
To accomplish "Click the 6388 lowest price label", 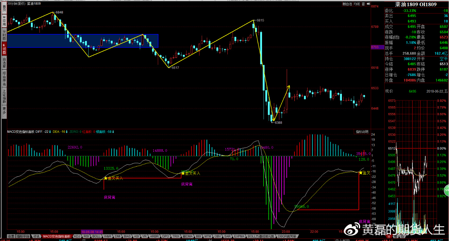I will [x=278, y=123].
